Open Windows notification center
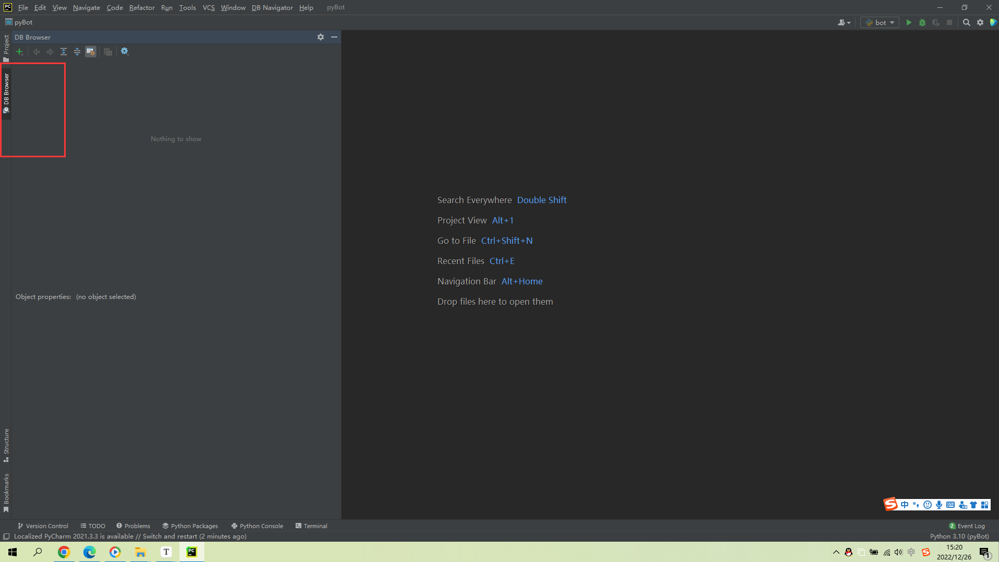 (x=984, y=552)
